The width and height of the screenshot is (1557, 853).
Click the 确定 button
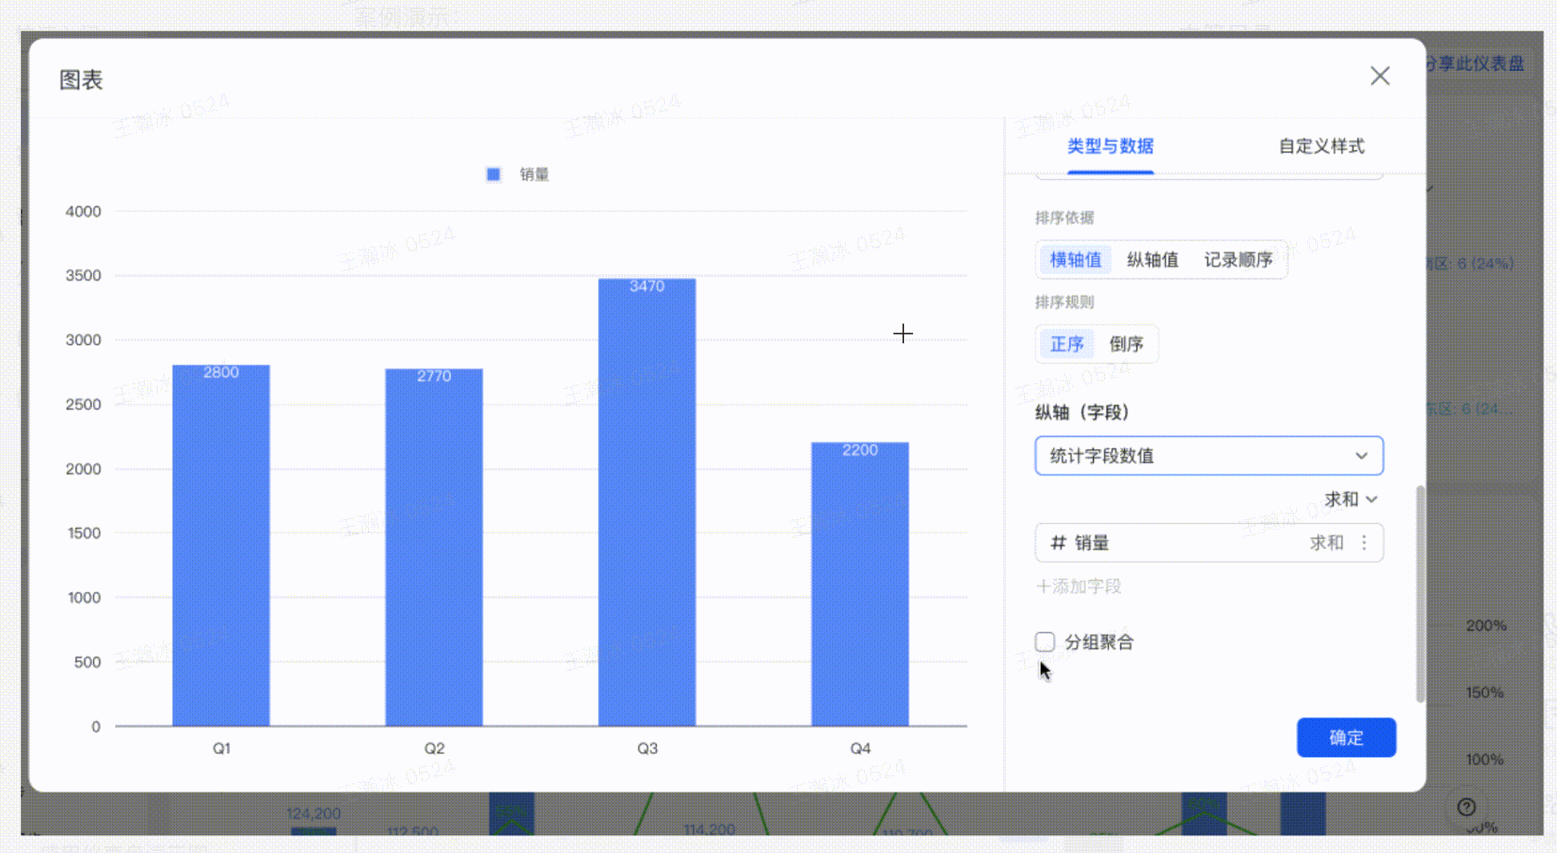click(x=1346, y=738)
